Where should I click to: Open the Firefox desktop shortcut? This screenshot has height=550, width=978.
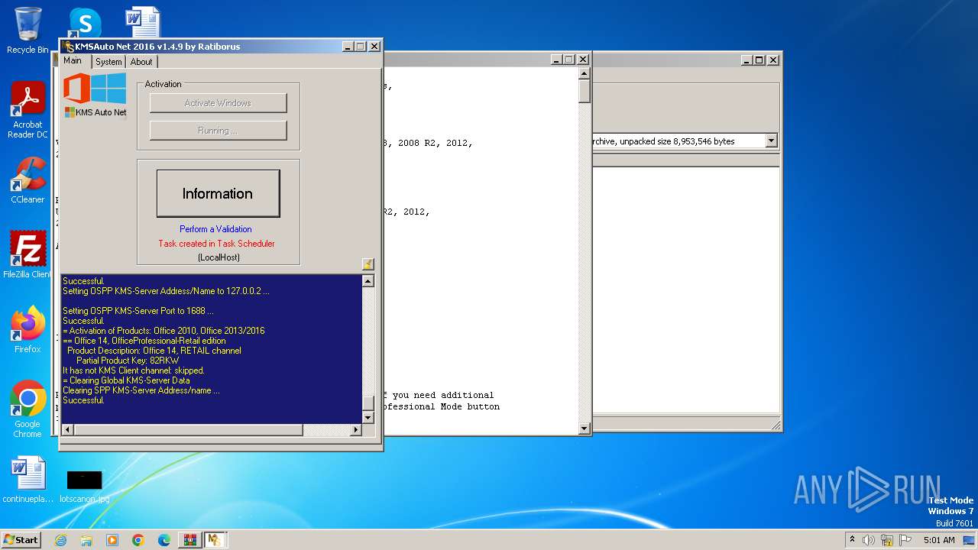tap(28, 330)
